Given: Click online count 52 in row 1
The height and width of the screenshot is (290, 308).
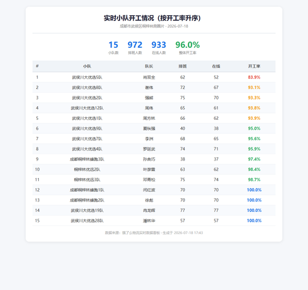Looking at the screenshot, I should click(216, 77).
